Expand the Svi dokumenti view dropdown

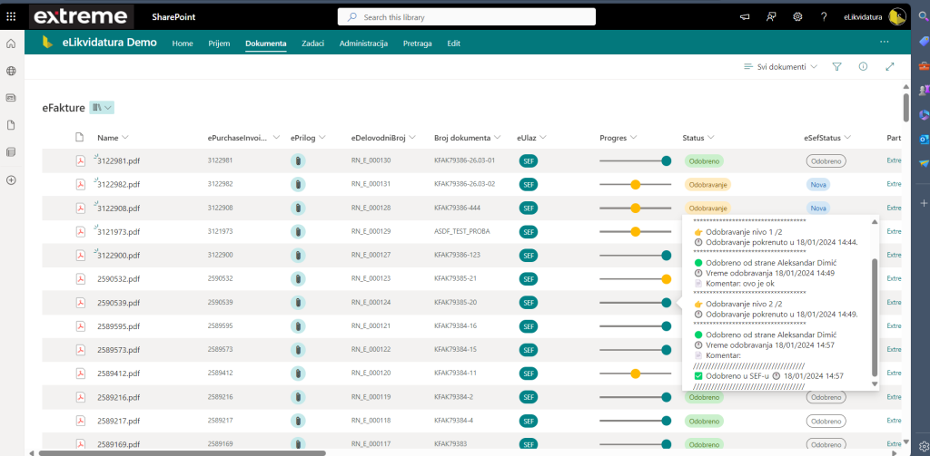click(779, 66)
